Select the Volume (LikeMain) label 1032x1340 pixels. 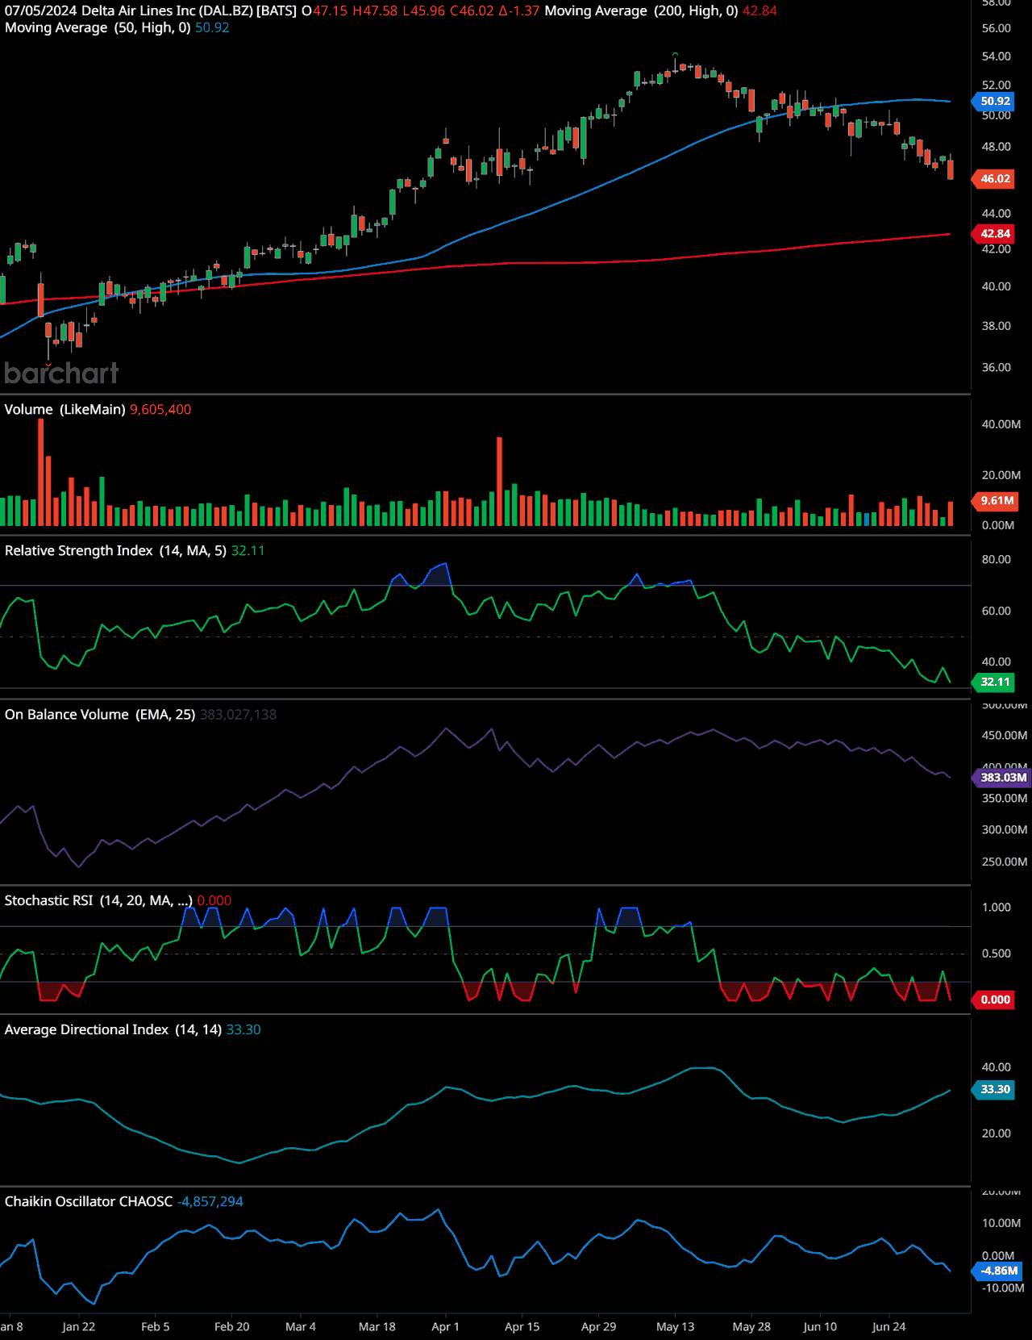click(64, 410)
